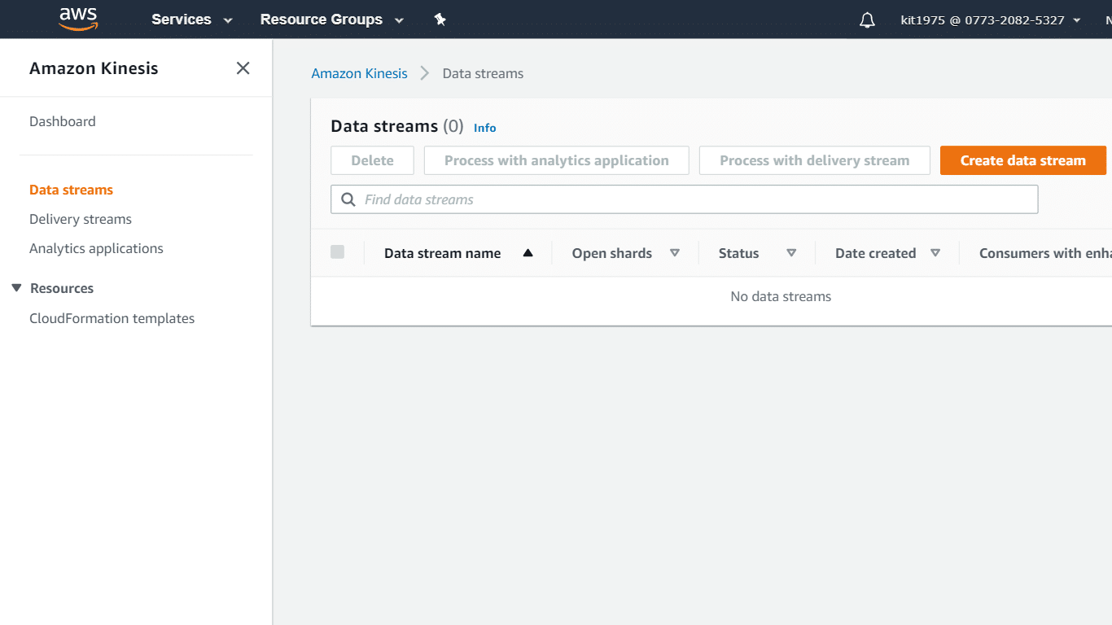The width and height of the screenshot is (1112, 625).
Task: Toggle the select-all checkbox in the table header
Action: tap(337, 252)
